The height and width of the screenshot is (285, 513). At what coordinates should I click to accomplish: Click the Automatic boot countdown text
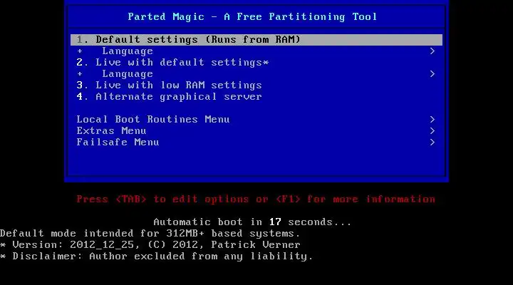pos(252,222)
